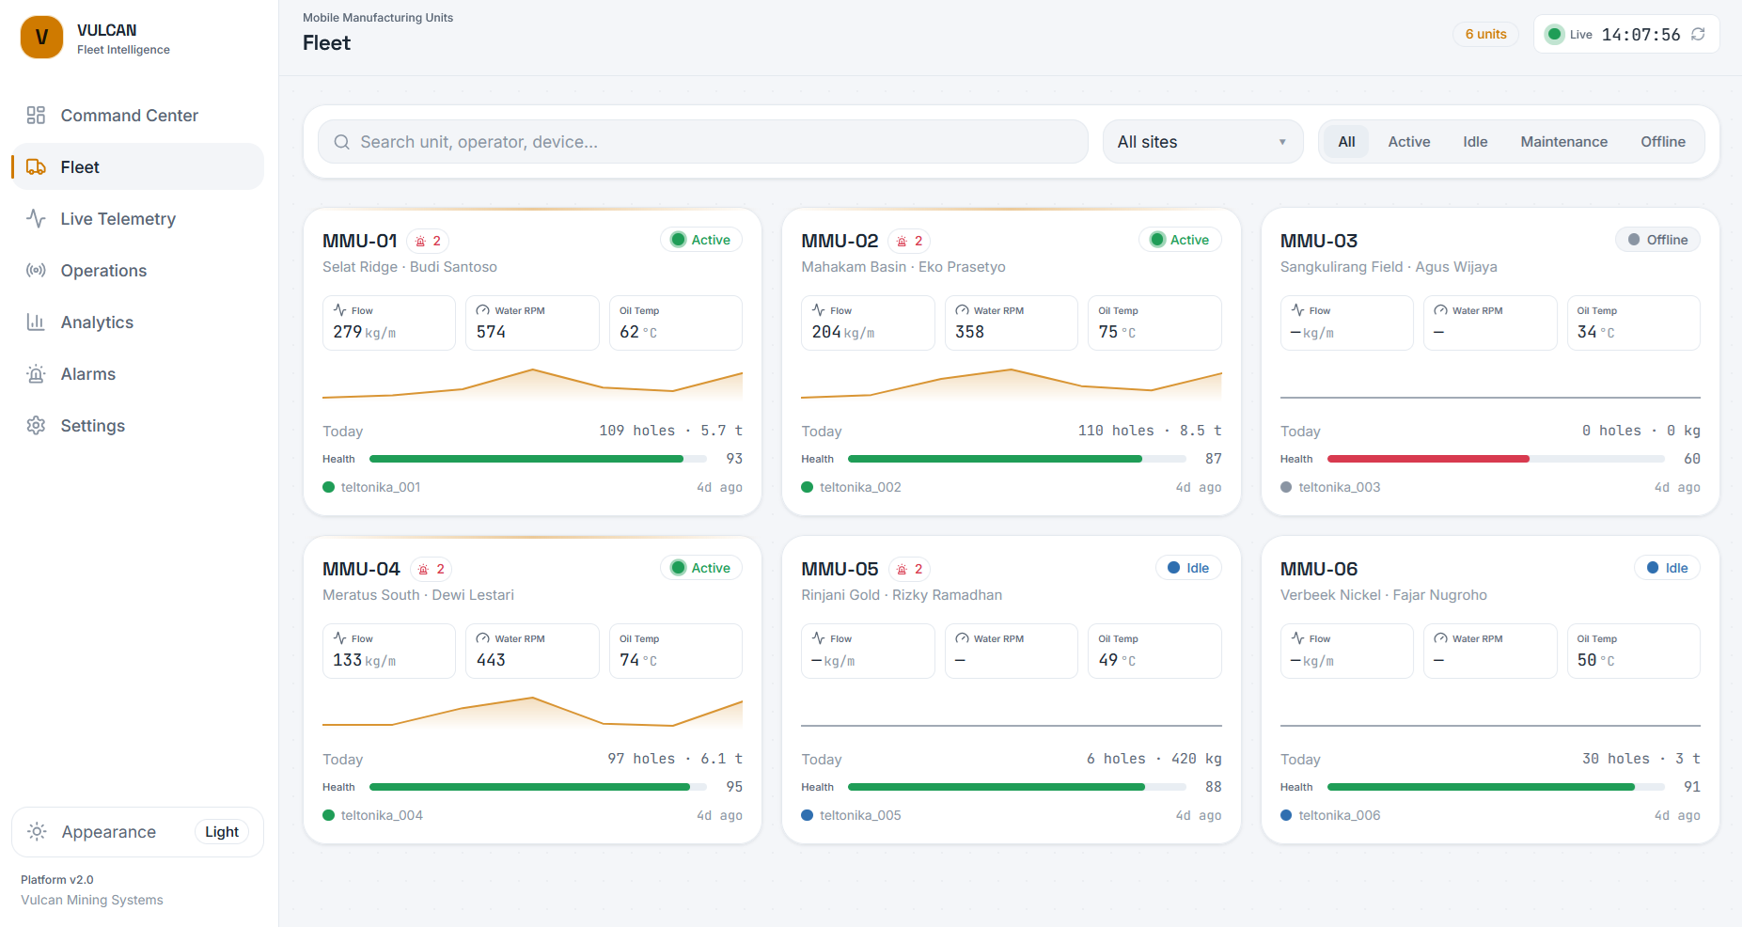Click MMU-01 Oil Temp 62 °C tile
The width and height of the screenshot is (1742, 927).
(676, 322)
